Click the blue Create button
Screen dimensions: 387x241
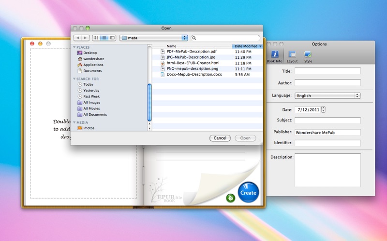pos(249,192)
